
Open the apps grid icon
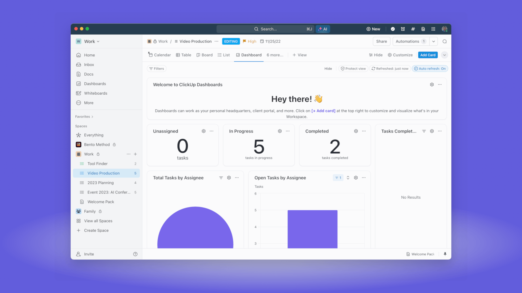coord(433,29)
